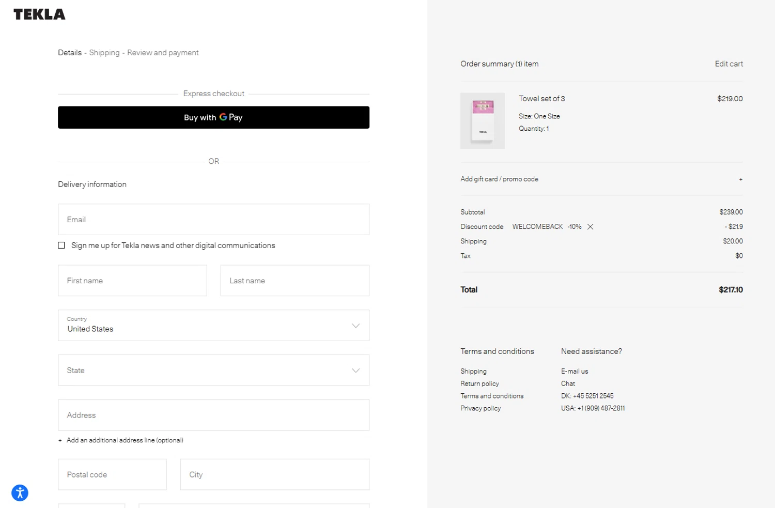Focus the Postal code field
The height and width of the screenshot is (508, 775).
(112, 474)
